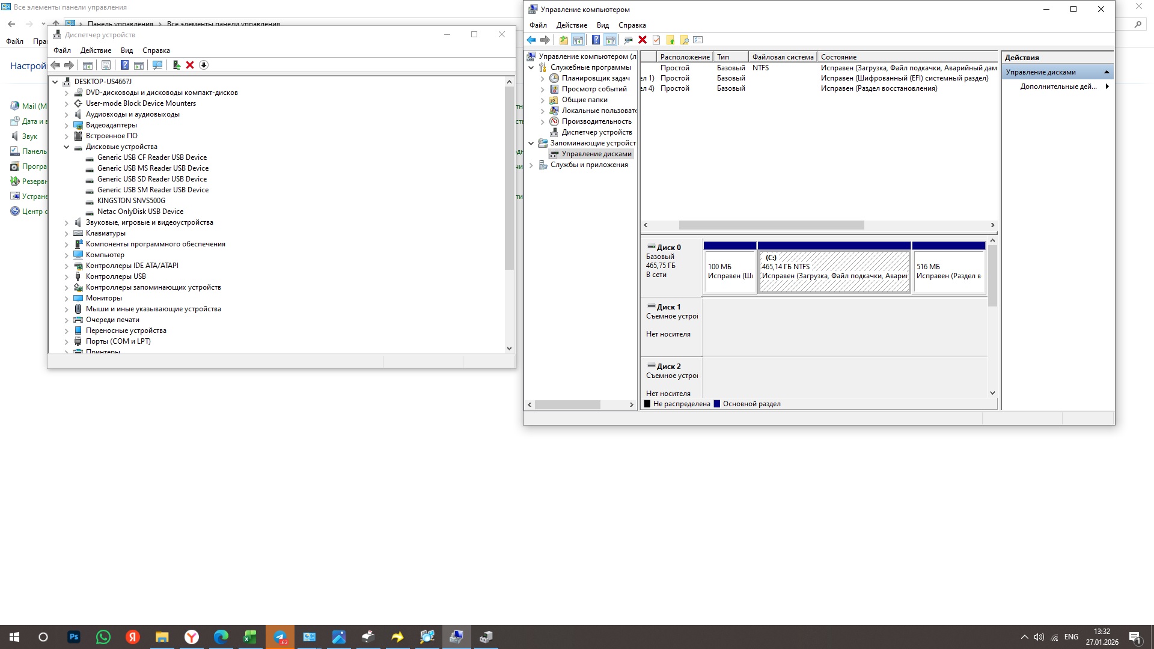
Task: Click Update device driver toolbar icon
Action: click(x=176, y=65)
